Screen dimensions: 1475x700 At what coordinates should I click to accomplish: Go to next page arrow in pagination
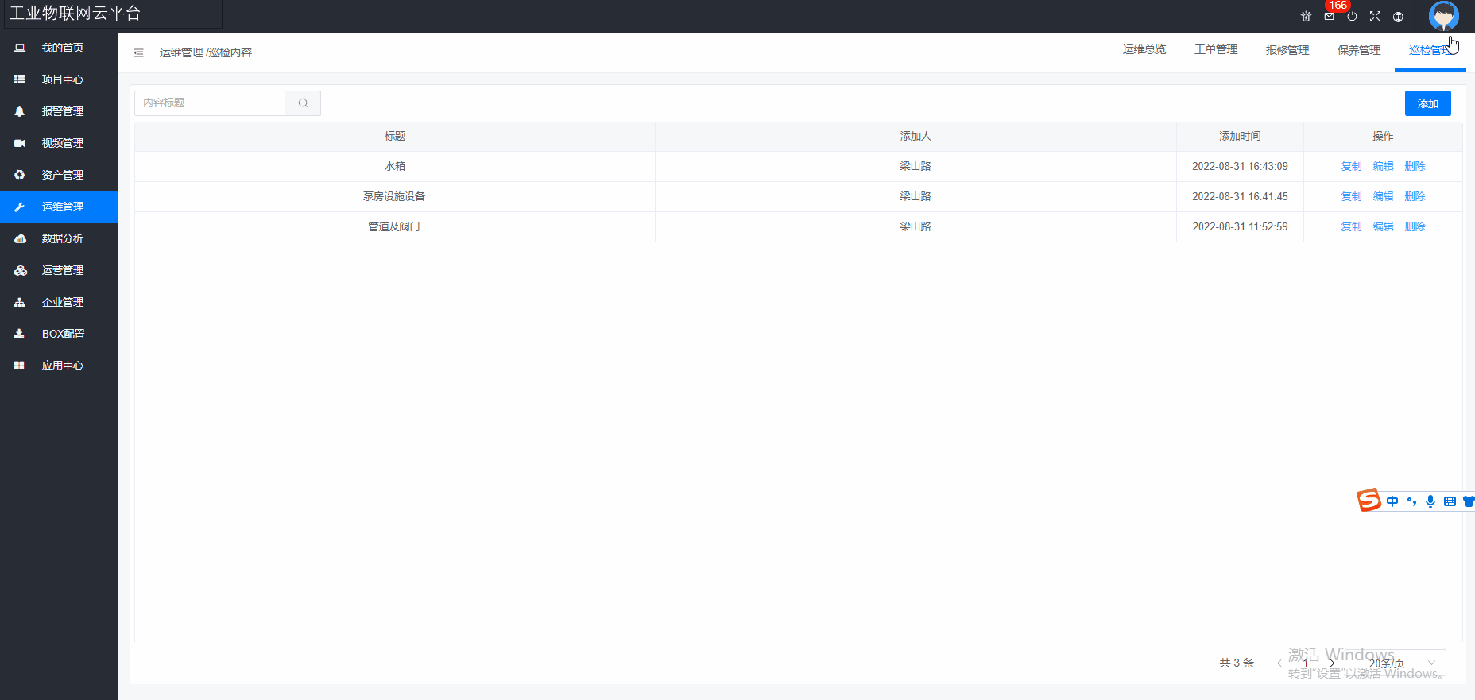[x=1333, y=663]
